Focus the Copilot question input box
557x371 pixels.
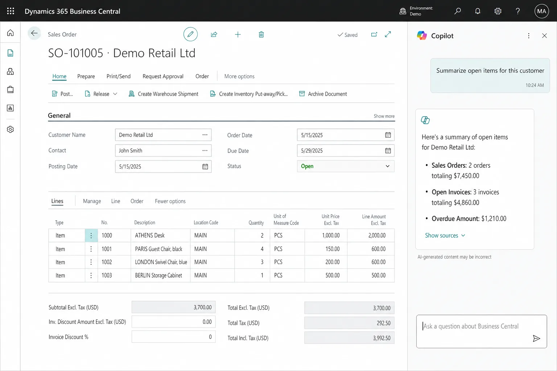[x=481, y=331]
